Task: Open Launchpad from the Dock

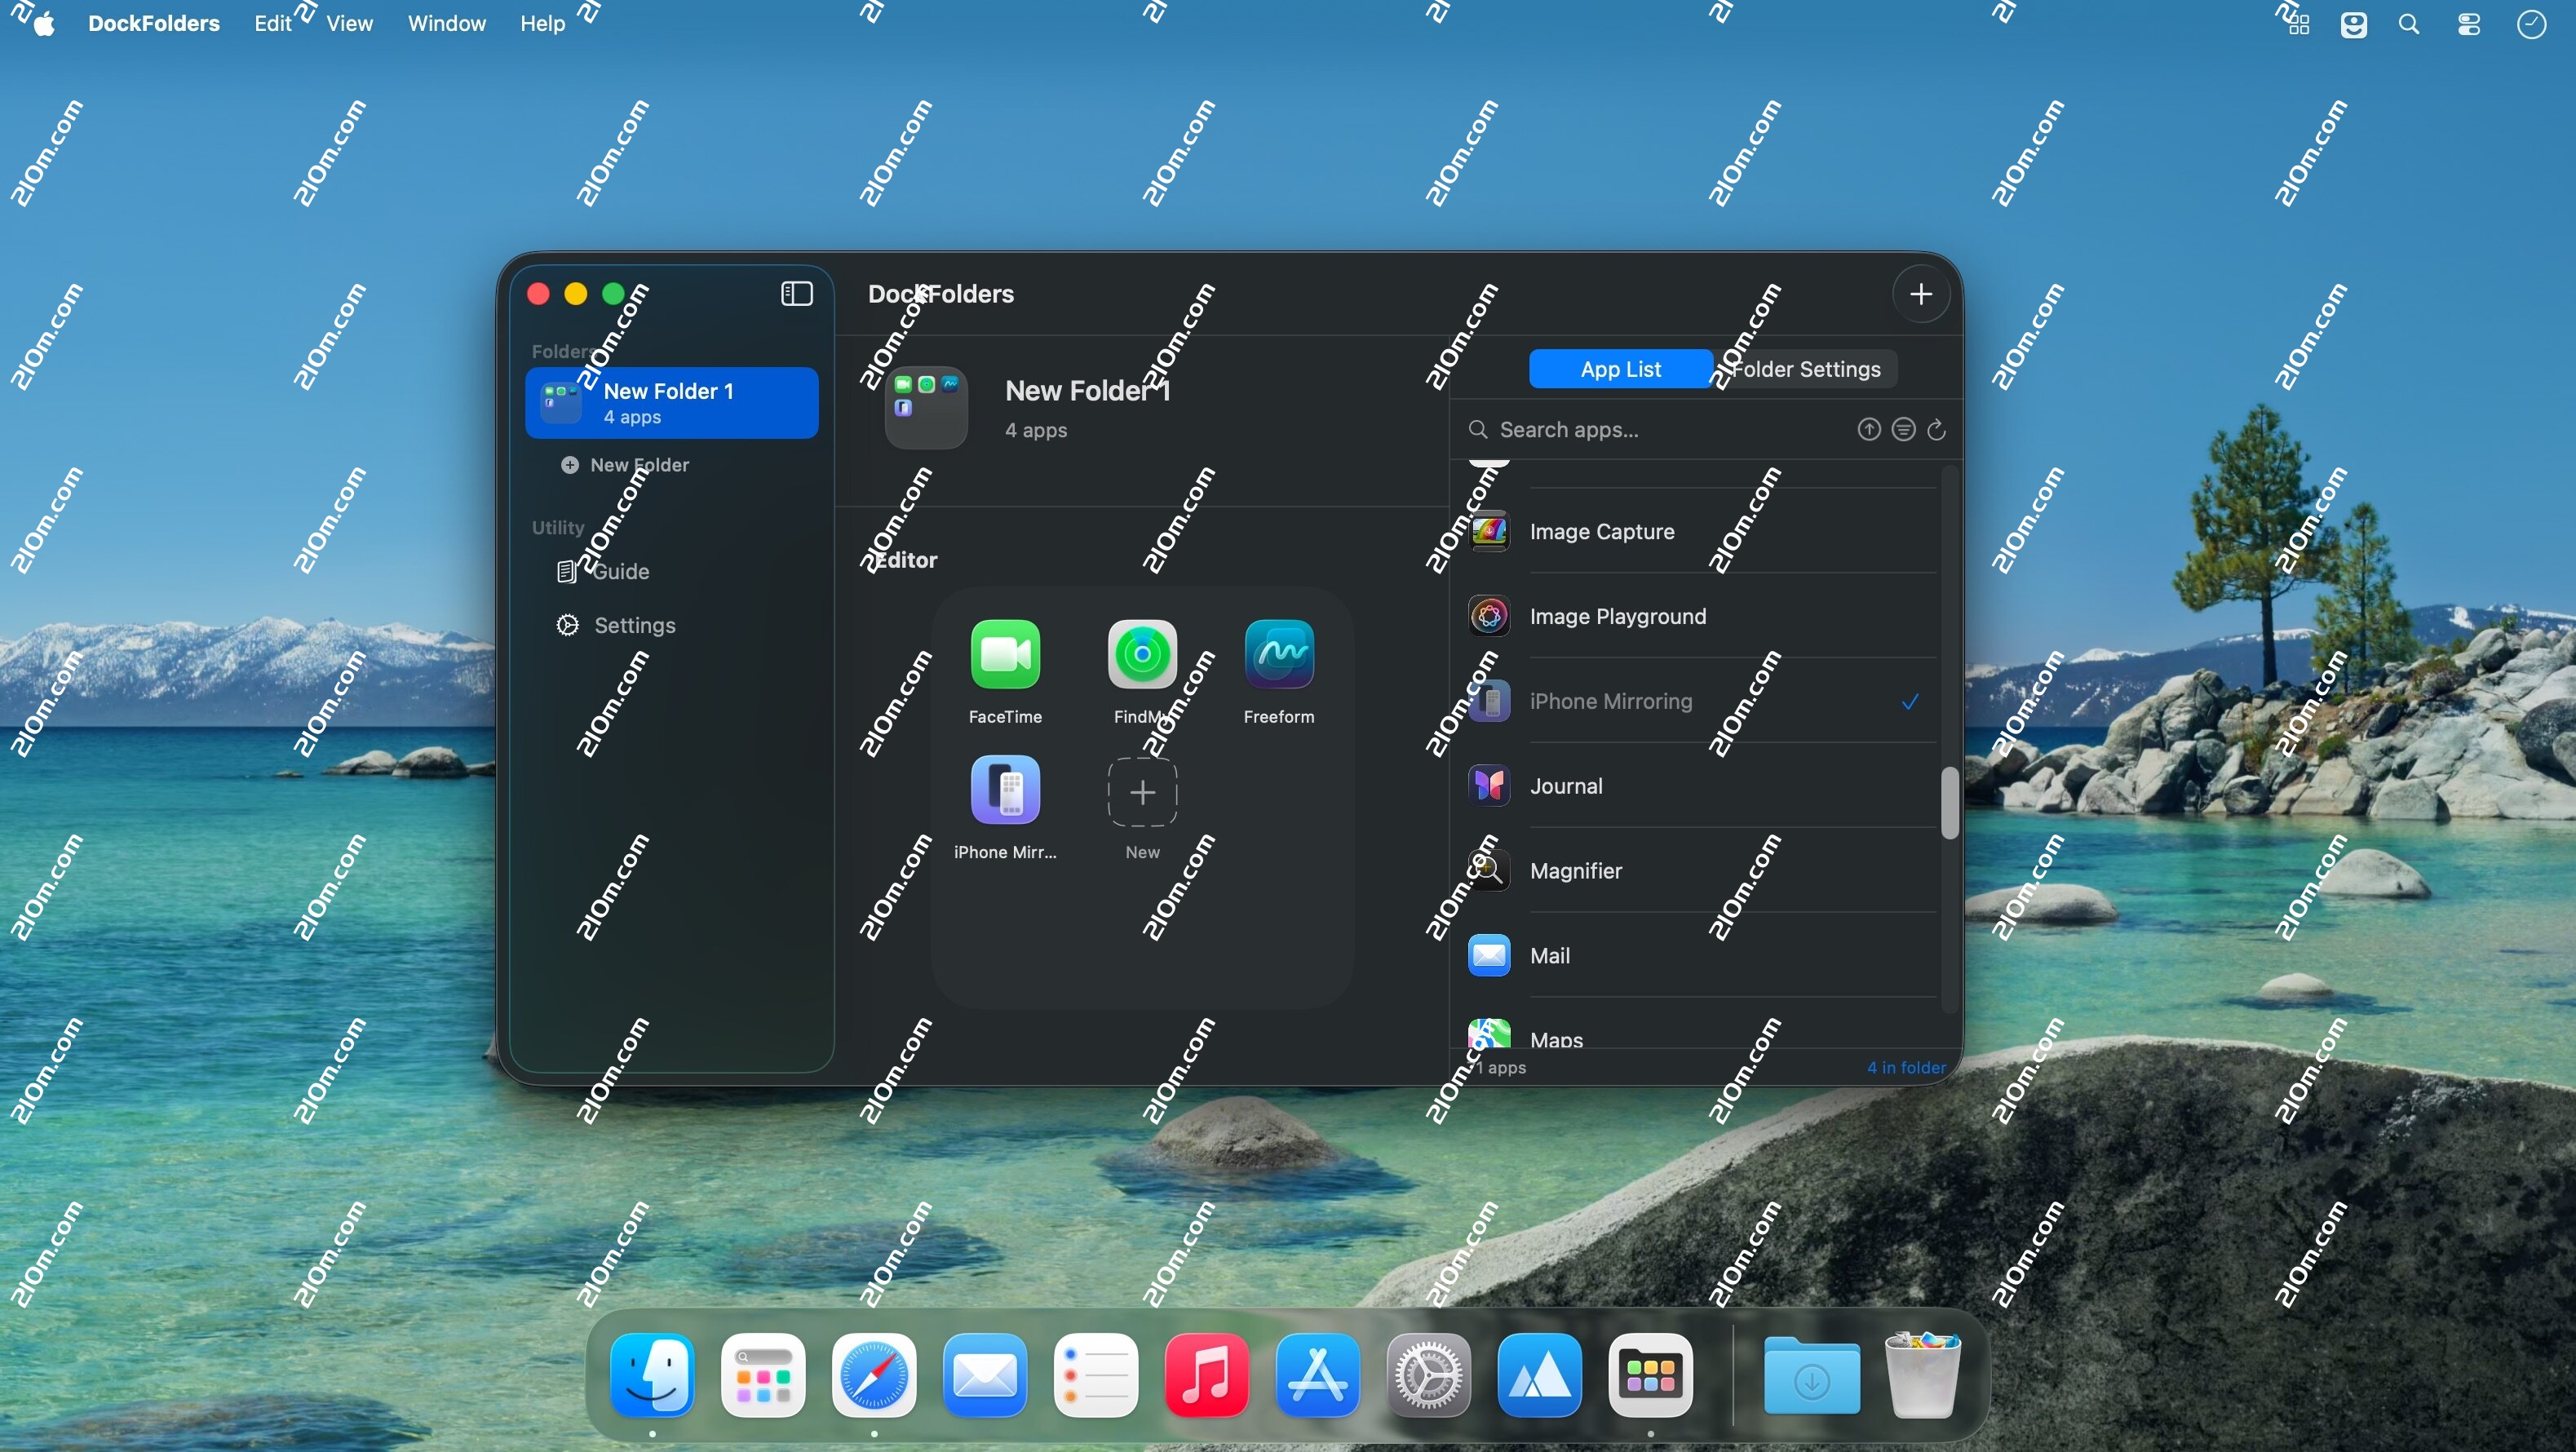Action: click(764, 1375)
